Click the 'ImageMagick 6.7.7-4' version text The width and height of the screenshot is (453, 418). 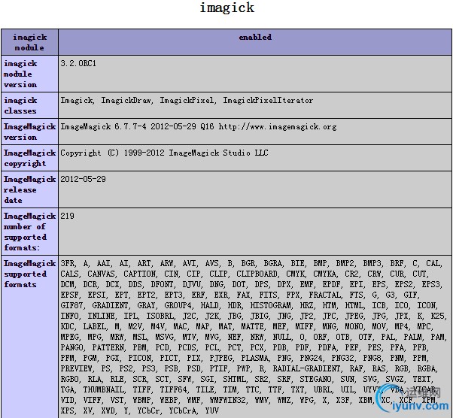click(103, 126)
